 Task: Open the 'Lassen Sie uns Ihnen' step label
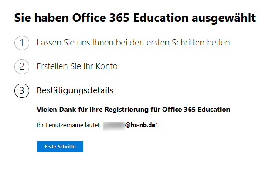coord(133,43)
